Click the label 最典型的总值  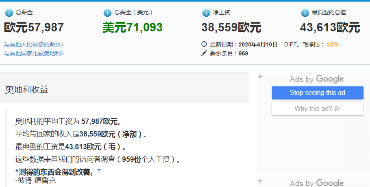tap(329, 12)
